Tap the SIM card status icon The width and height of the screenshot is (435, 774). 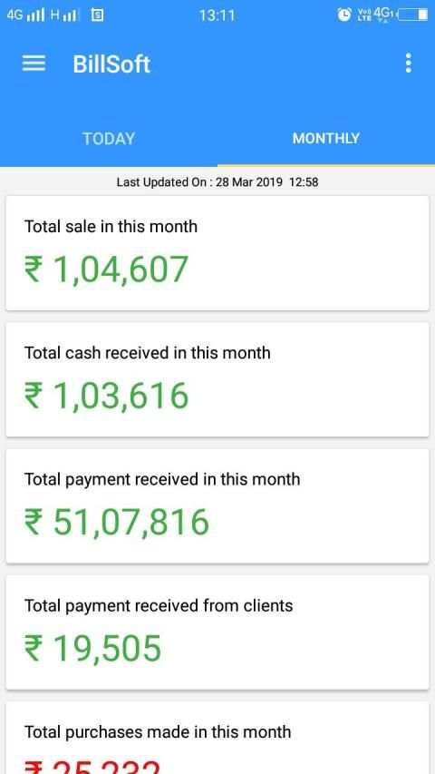(98, 15)
